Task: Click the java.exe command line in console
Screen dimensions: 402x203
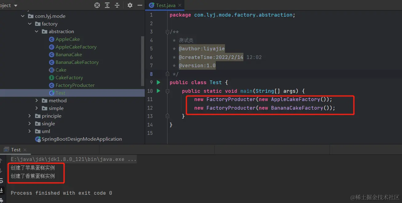Action: pyautogui.click(x=74, y=159)
